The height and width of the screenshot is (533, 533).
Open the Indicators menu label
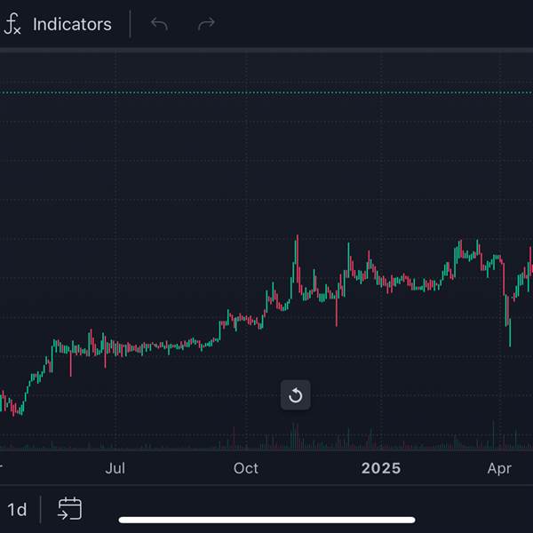coord(72,25)
